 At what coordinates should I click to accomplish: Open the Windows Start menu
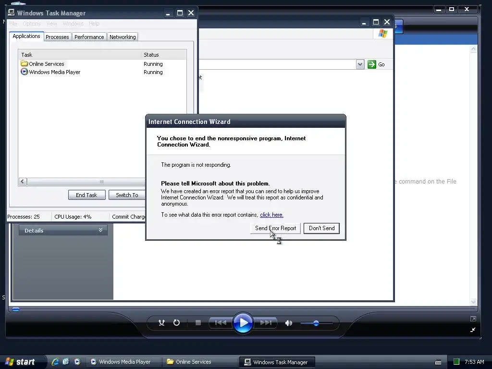click(20, 362)
